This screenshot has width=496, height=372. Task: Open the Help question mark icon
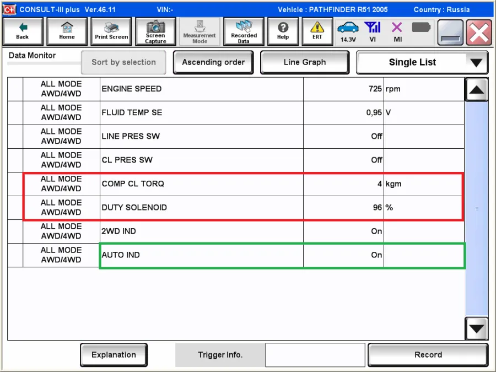tap(283, 31)
